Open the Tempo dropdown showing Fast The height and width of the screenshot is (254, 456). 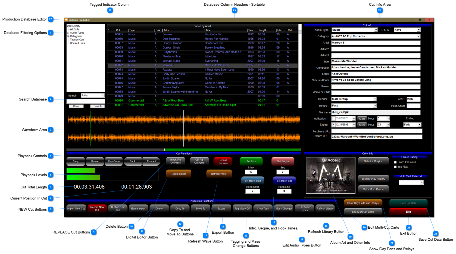point(375,106)
